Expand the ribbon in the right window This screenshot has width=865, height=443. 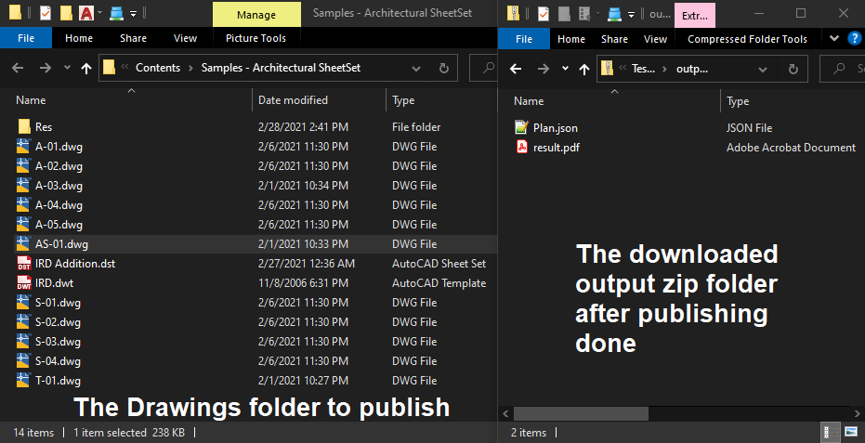click(x=833, y=38)
